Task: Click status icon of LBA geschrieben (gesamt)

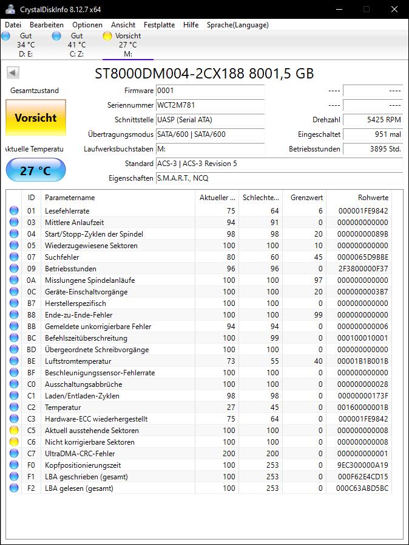Action: [14, 476]
